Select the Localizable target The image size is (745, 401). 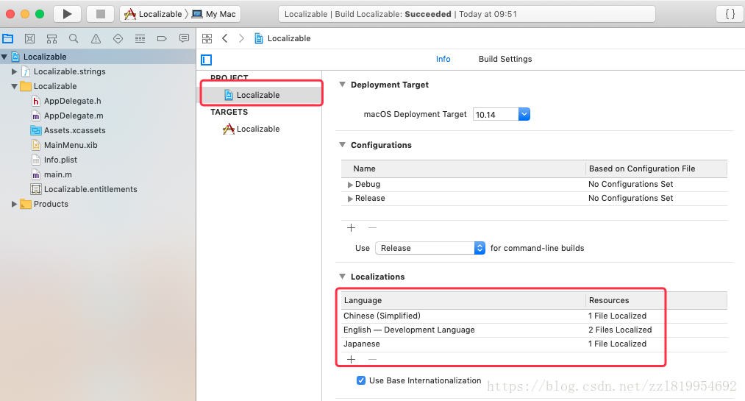tap(260, 129)
